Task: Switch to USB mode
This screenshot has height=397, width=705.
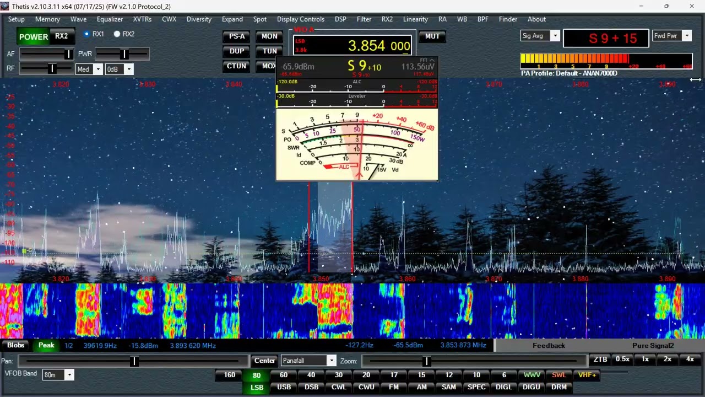Action: pos(284,387)
